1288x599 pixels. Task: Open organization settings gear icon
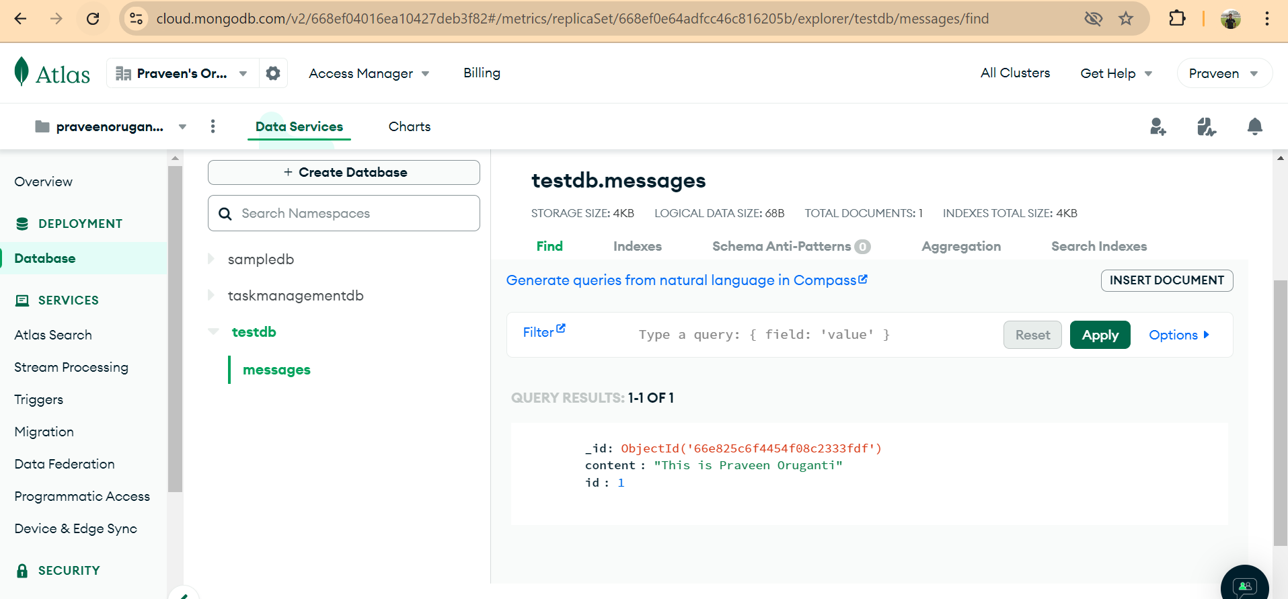point(273,73)
